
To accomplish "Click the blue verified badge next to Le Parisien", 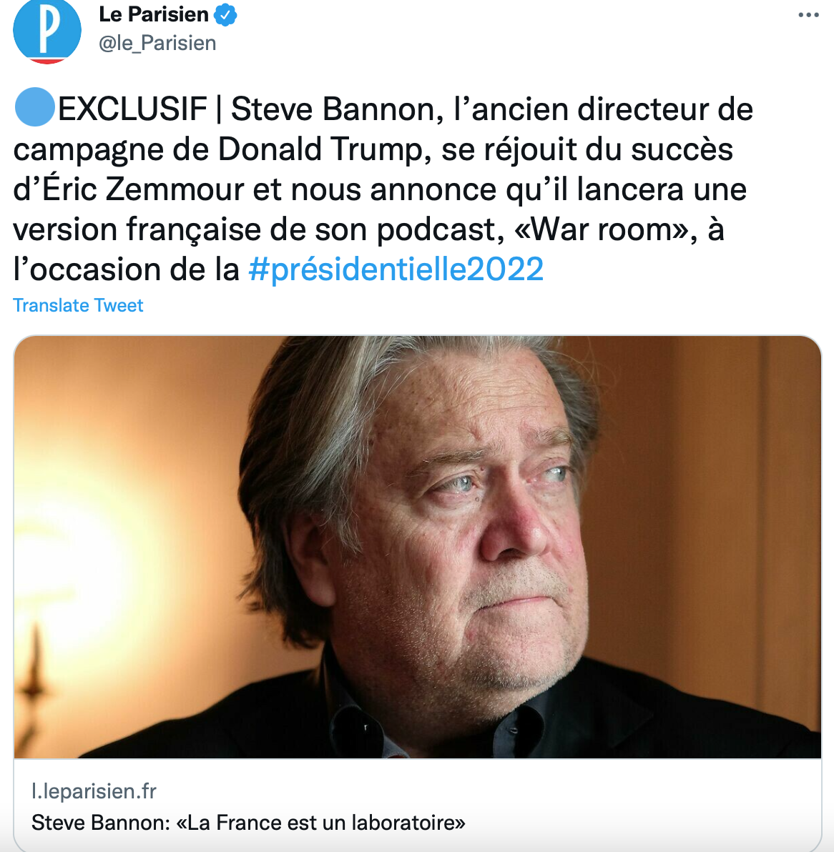I will click(225, 14).
